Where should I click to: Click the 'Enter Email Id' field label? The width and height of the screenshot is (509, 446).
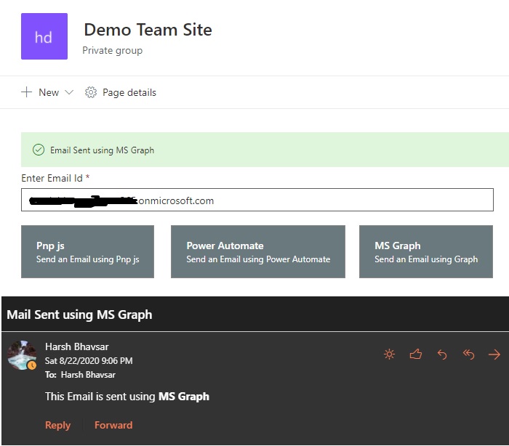[x=52, y=178]
